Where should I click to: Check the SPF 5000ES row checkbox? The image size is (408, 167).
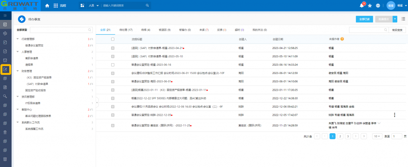113,98
